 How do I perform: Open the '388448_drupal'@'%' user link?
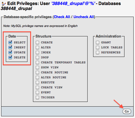point(73,4)
